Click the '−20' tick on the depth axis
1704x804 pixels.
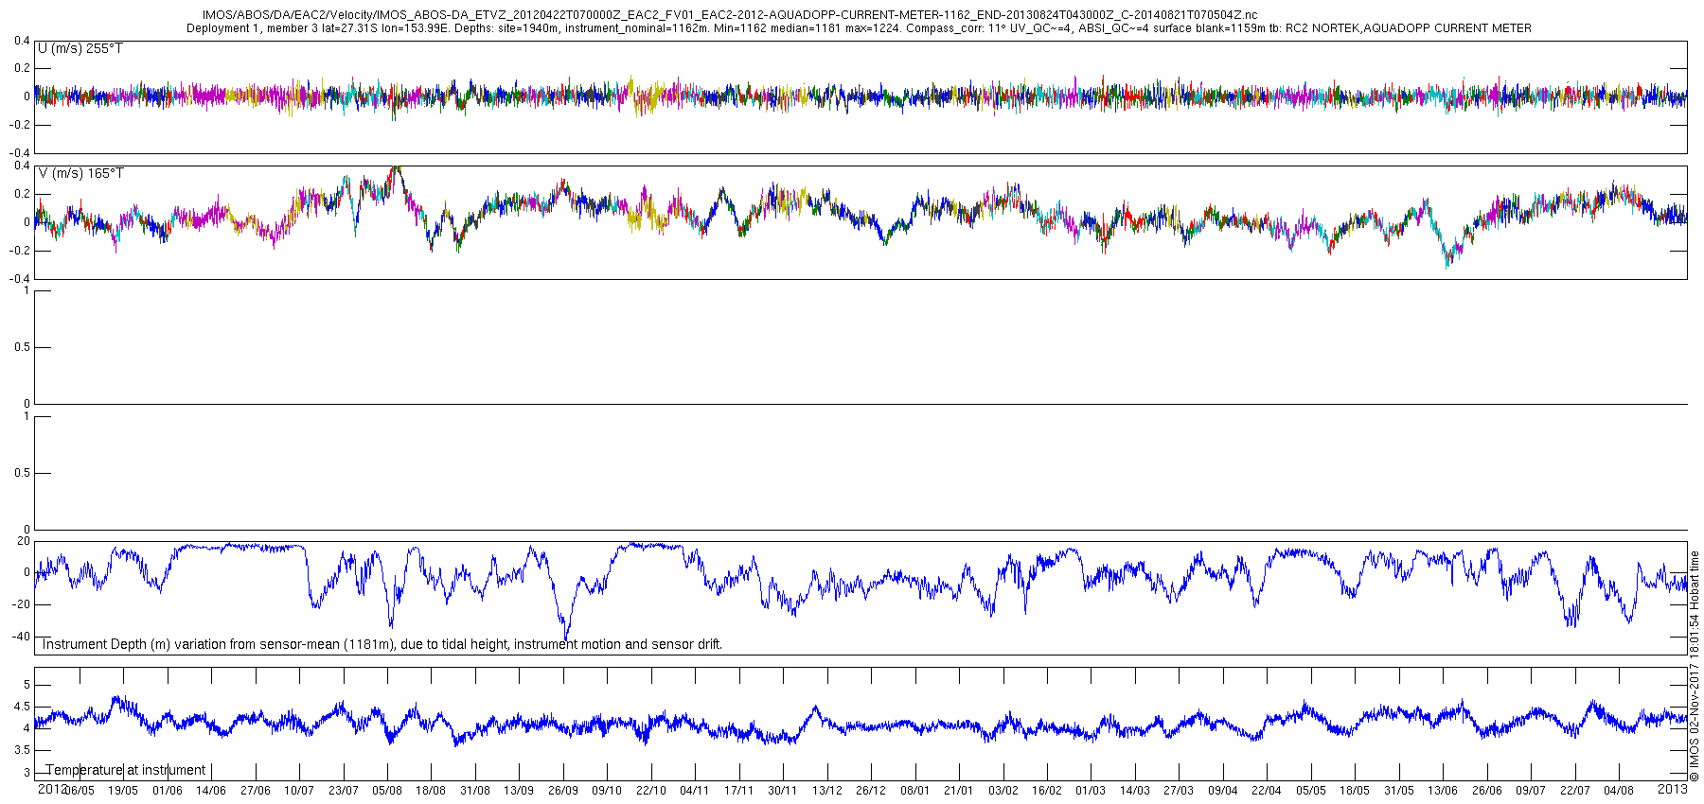point(21,604)
